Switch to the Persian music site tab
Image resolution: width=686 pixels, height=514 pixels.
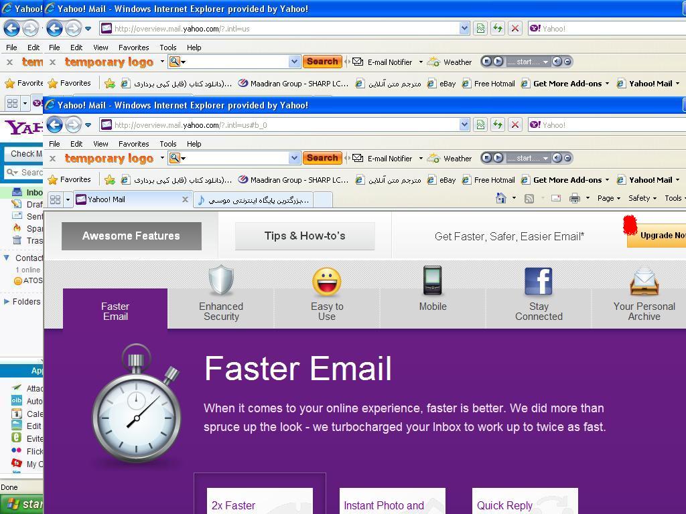pos(253,200)
